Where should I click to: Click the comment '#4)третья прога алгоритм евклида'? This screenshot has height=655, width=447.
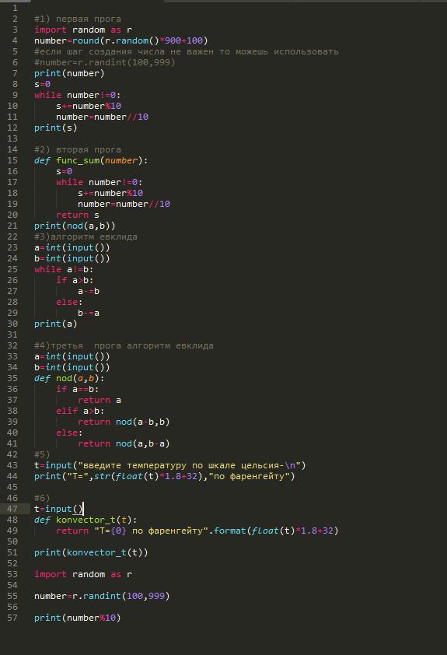(x=124, y=346)
